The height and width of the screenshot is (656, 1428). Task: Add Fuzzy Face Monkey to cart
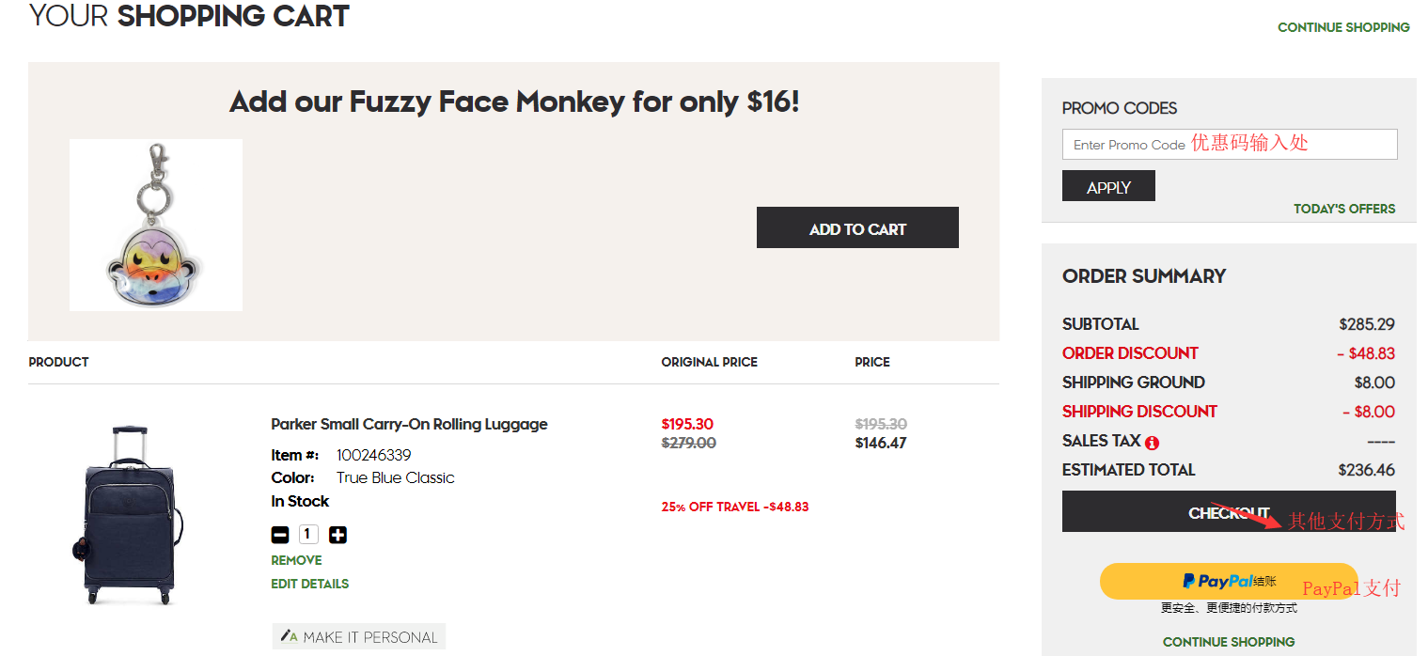pyautogui.click(x=857, y=228)
